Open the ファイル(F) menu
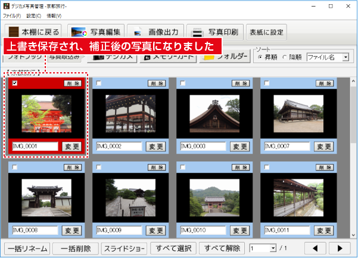358x258 pixels. tap(12, 15)
